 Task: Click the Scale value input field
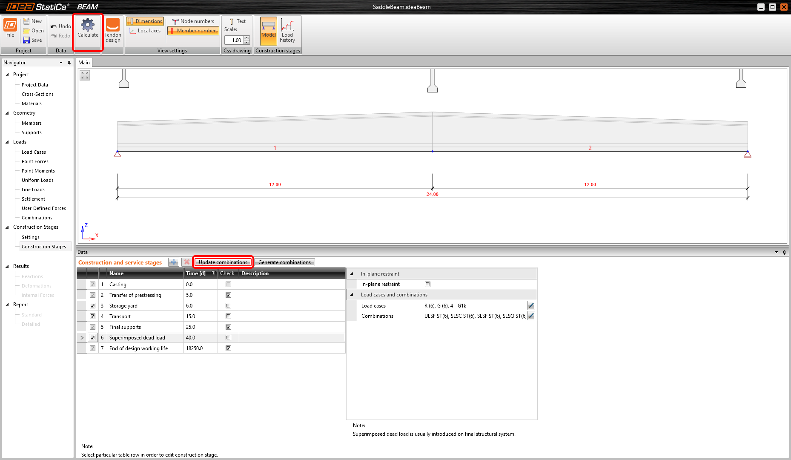[234, 40]
